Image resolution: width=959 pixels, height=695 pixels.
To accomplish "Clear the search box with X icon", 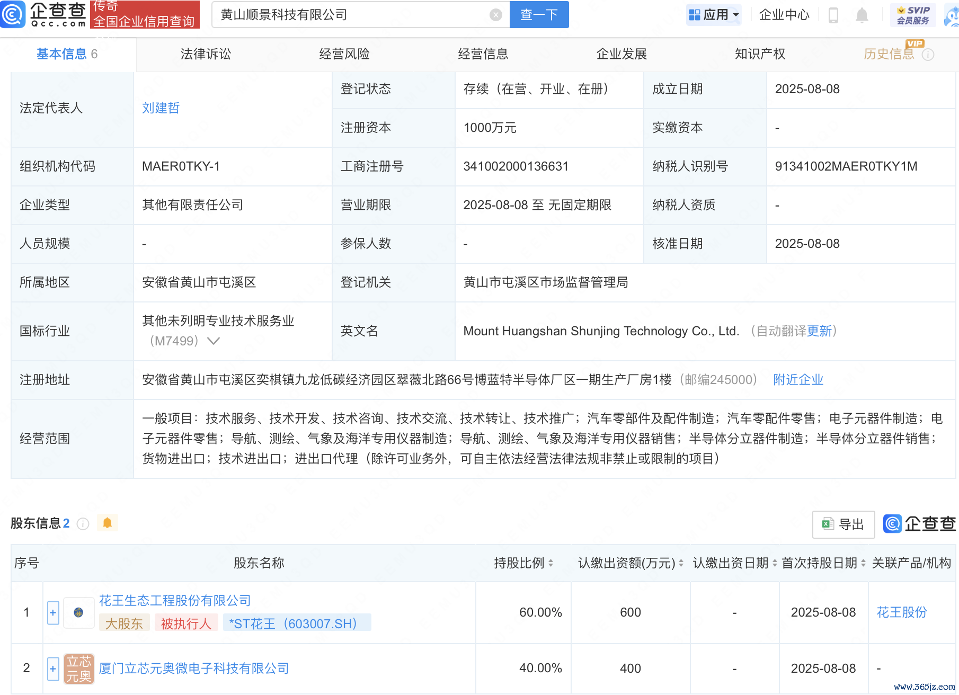I will click(495, 15).
